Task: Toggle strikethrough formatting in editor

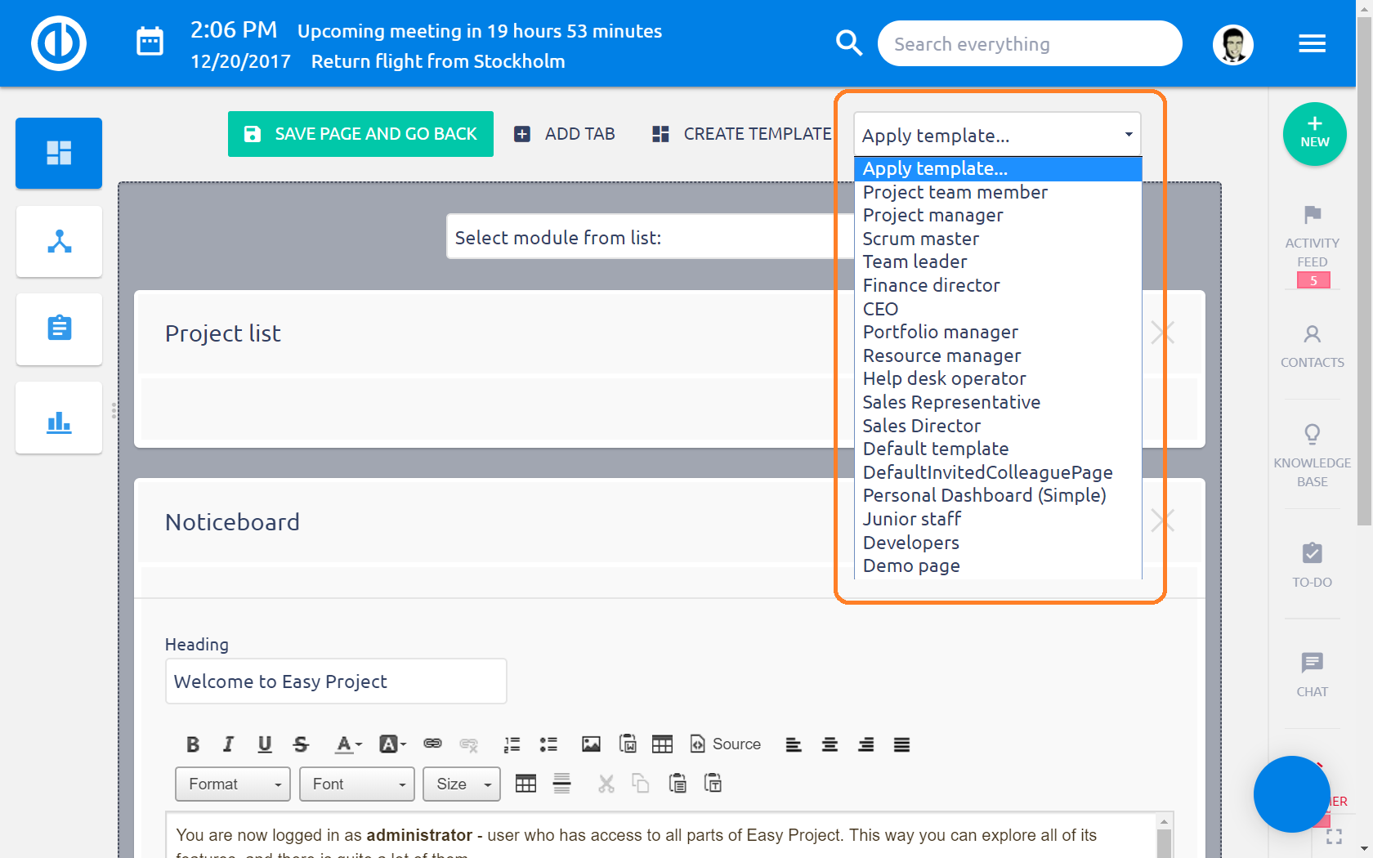Action: point(301,744)
